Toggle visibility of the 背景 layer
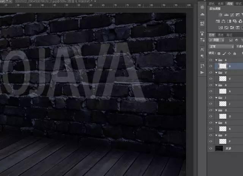 [211, 148]
